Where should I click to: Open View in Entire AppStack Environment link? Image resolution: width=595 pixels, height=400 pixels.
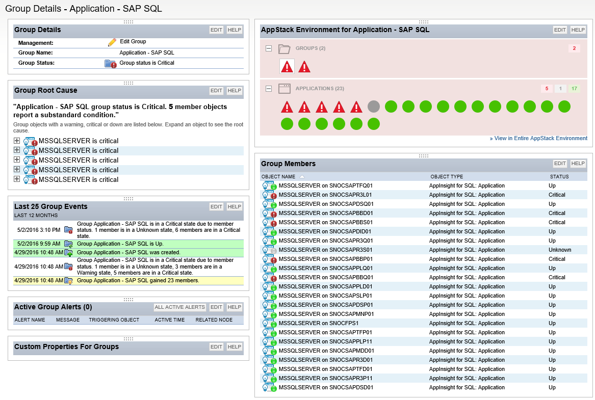[x=538, y=138]
